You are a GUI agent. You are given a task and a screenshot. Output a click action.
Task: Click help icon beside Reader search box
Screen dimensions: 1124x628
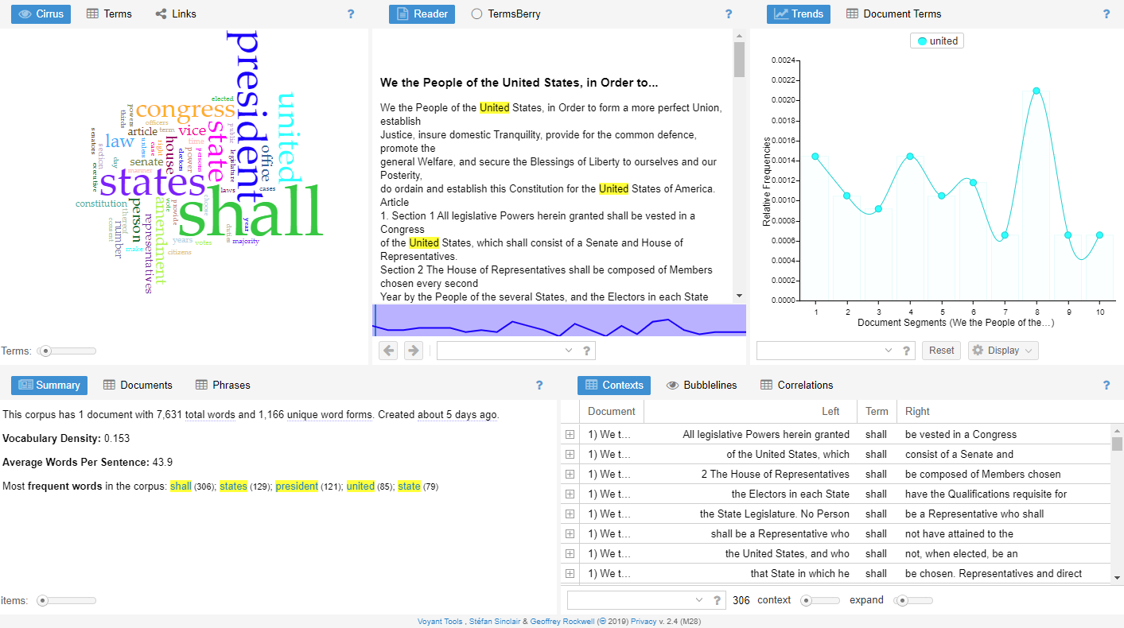pyautogui.click(x=586, y=351)
